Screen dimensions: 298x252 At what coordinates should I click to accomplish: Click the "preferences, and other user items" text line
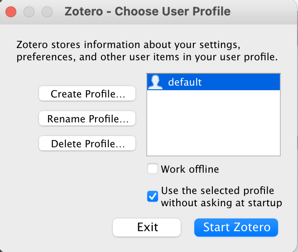point(146,58)
